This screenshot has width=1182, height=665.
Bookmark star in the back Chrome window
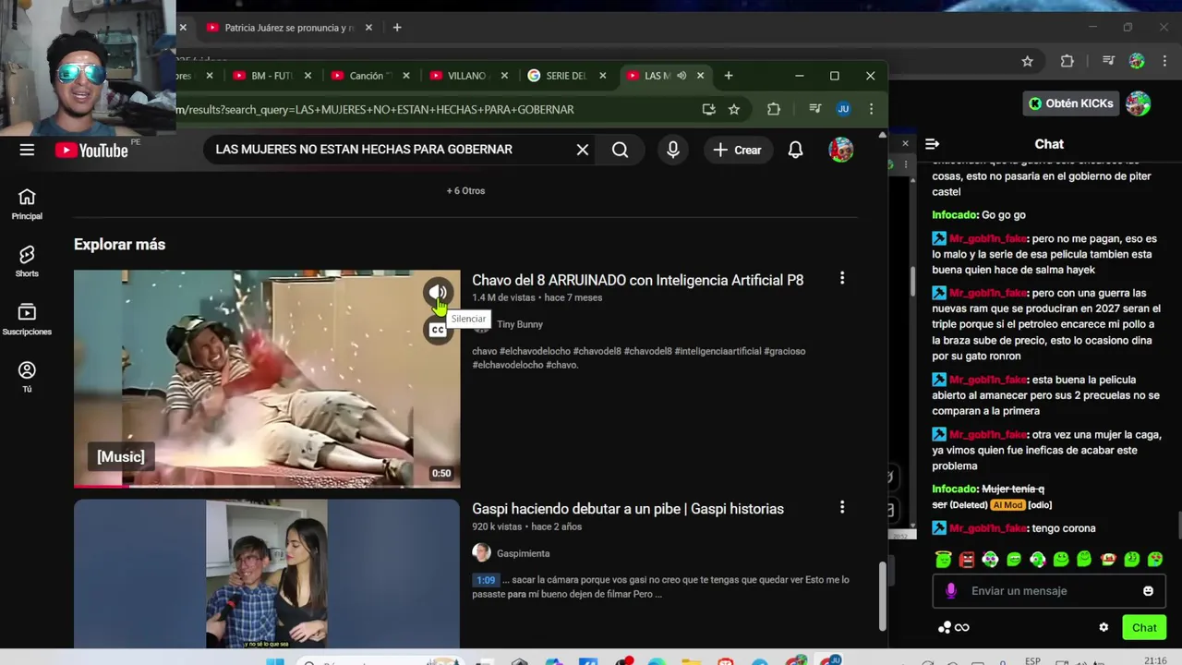coord(1027,61)
